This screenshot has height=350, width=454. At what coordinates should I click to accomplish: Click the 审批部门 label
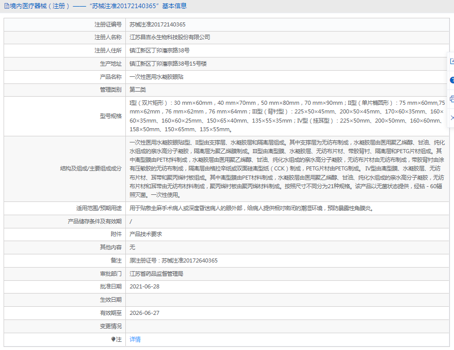111,274
